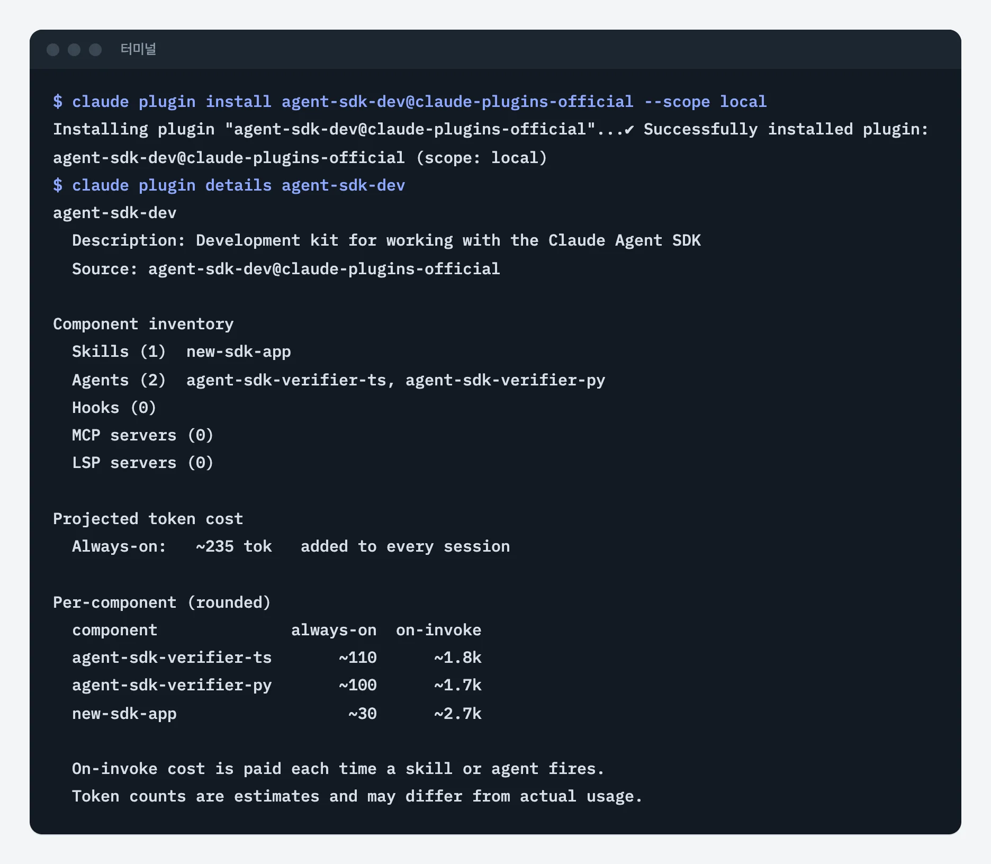991x864 pixels.
Task: Click the 'agent-sdk-verifier-py' table row name
Action: [x=172, y=685]
